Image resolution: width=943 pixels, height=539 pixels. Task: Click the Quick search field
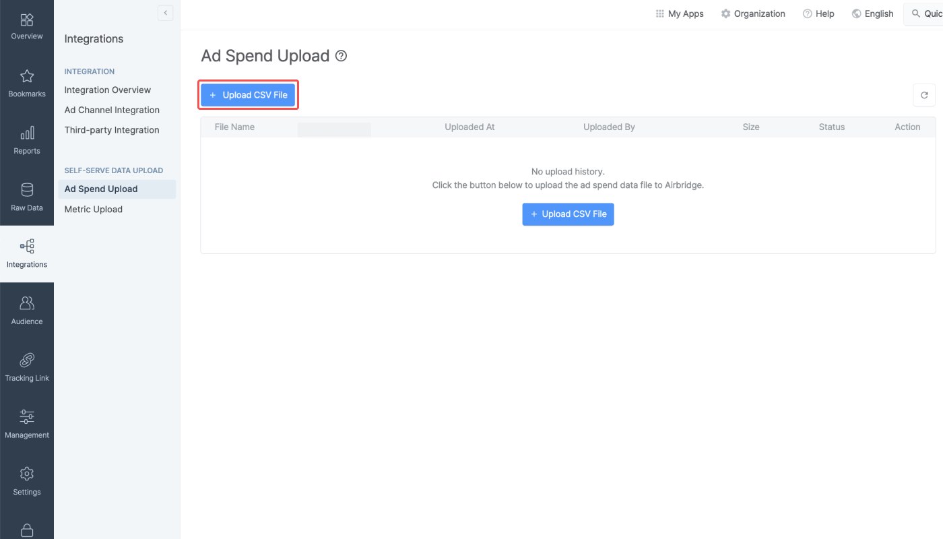coord(923,13)
